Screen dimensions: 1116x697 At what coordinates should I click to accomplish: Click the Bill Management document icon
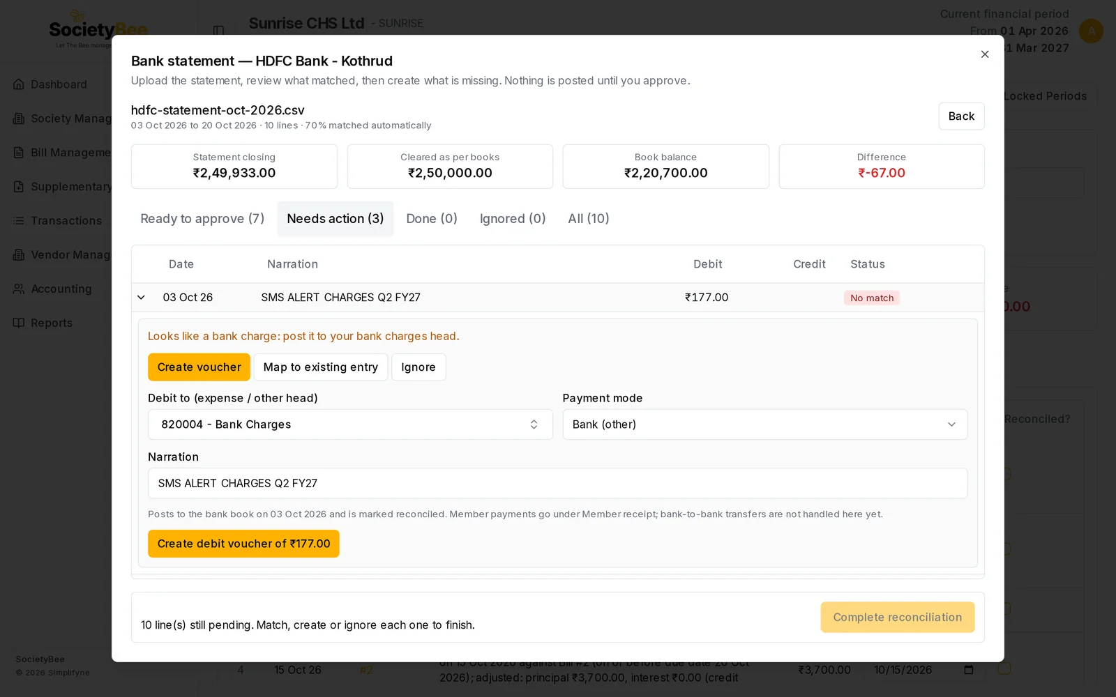click(19, 153)
